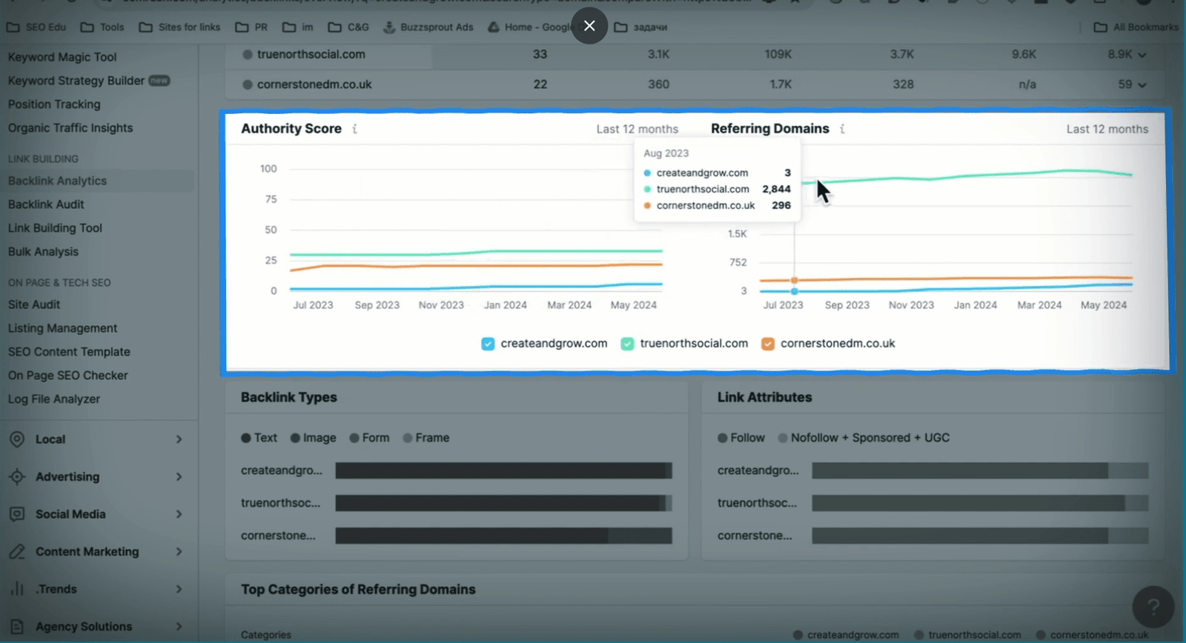The height and width of the screenshot is (643, 1186).
Task: Open the Buzzsprout Ads bookmark
Action: [x=428, y=27]
